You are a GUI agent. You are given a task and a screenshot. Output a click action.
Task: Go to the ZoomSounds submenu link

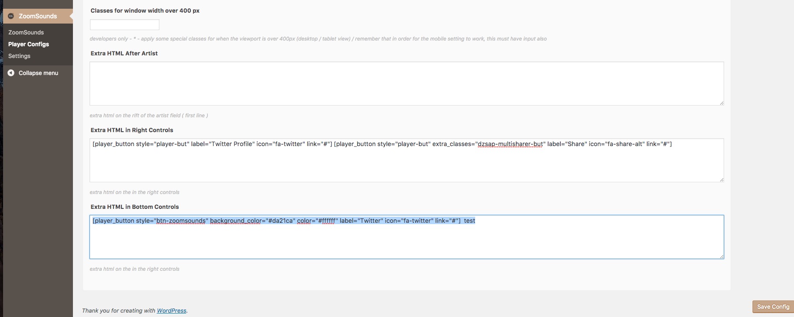coord(26,32)
